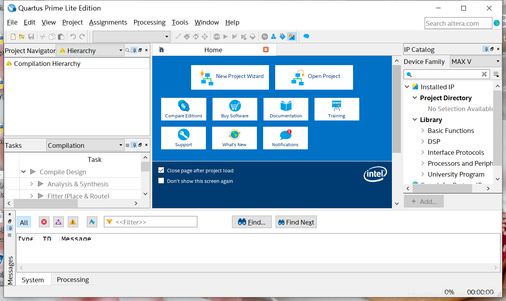Image resolution: width=506 pixels, height=301 pixels.
Task: Switch to the System messages tab
Action: pyautogui.click(x=33, y=280)
